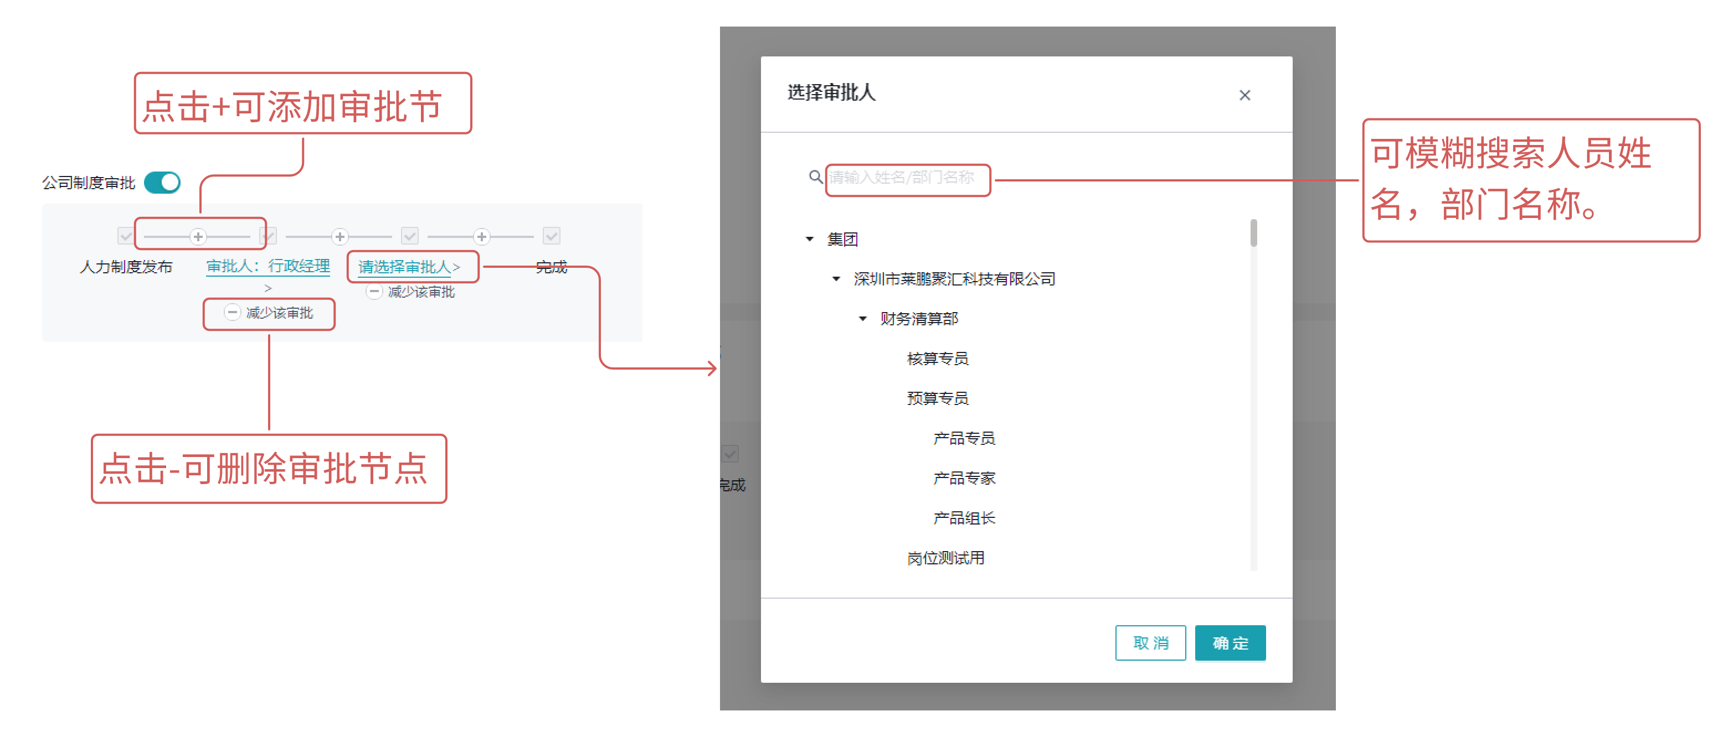The width and height of the screenshot is (1728, 737).
Task: Click the plus icon after 行政经理 node
Action: pos(340,236)
